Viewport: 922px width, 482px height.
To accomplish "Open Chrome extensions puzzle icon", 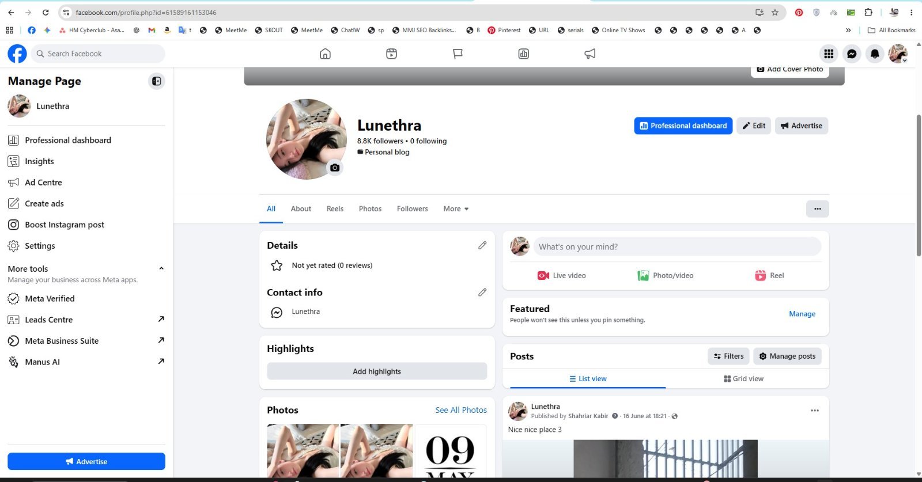I will pyautogui.click(x=868, y=12).
